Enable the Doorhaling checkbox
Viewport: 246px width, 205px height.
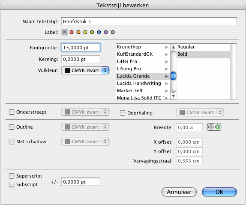coord(123,113)
